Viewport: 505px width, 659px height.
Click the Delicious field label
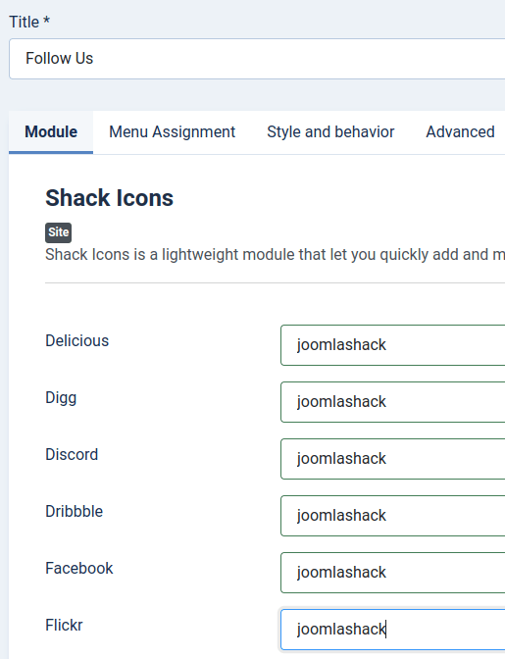pyautogui.click(x=76, y=341)
